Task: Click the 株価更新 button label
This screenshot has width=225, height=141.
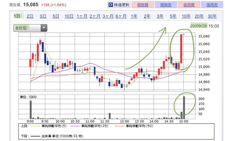Action: tap(122, 5)
